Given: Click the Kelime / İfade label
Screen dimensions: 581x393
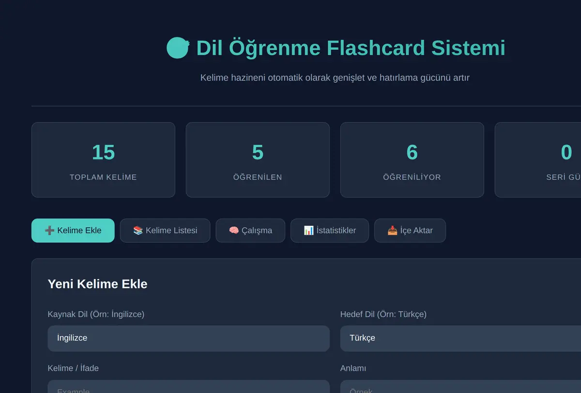Looking at the screenshot, I should (73, 368).
